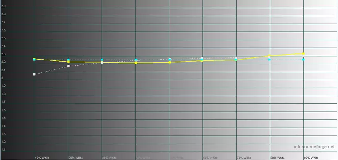Select the white marker at 70% White

pyautogui.click(x=236, y=58)
